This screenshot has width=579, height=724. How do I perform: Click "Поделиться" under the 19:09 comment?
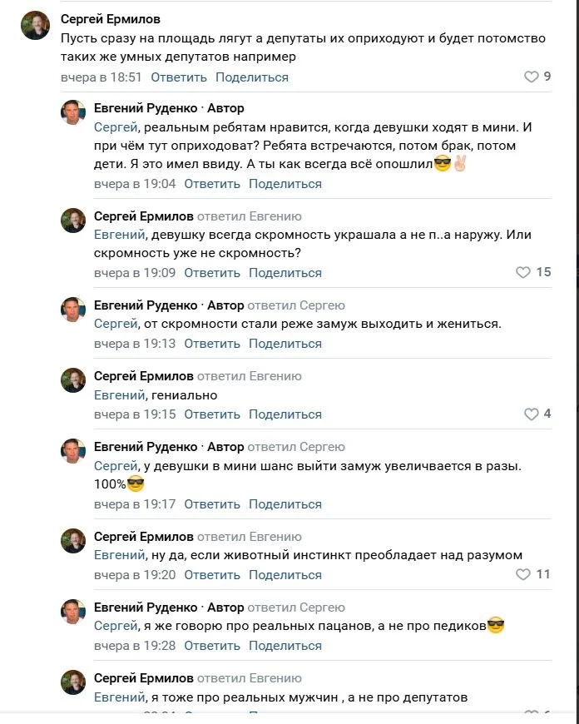point(285,273)
